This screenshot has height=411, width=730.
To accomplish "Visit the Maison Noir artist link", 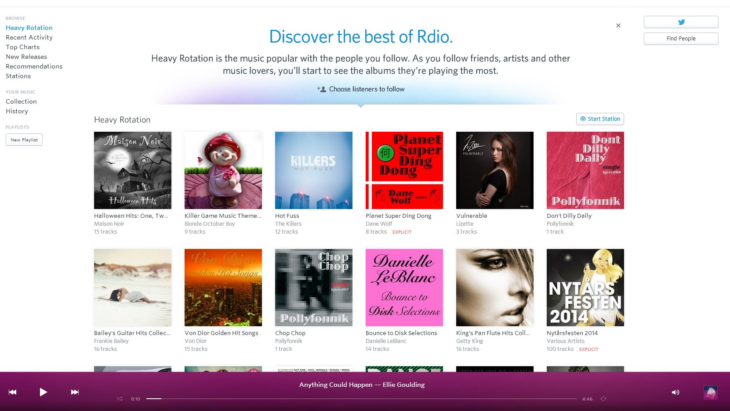I will (x=109, y=224).
